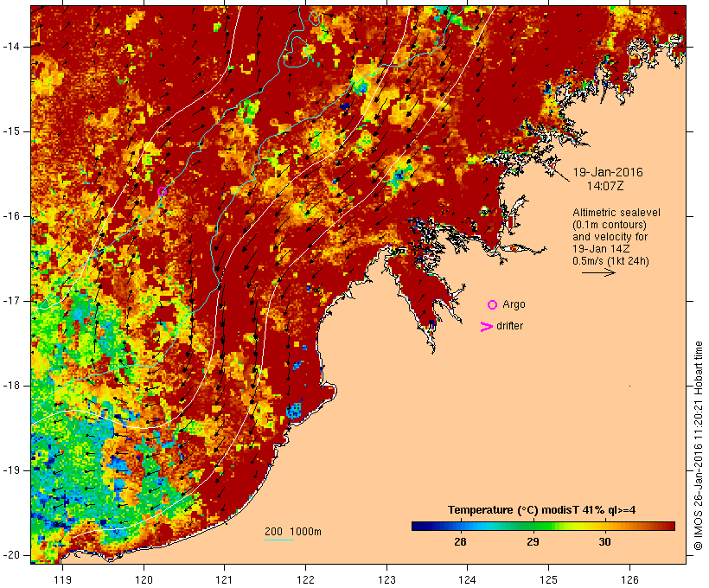709x588 pixels.
Task: Click the 'Temperature (°C) modisT 41% ql>=4' title
Action: (x=541, y=510)
